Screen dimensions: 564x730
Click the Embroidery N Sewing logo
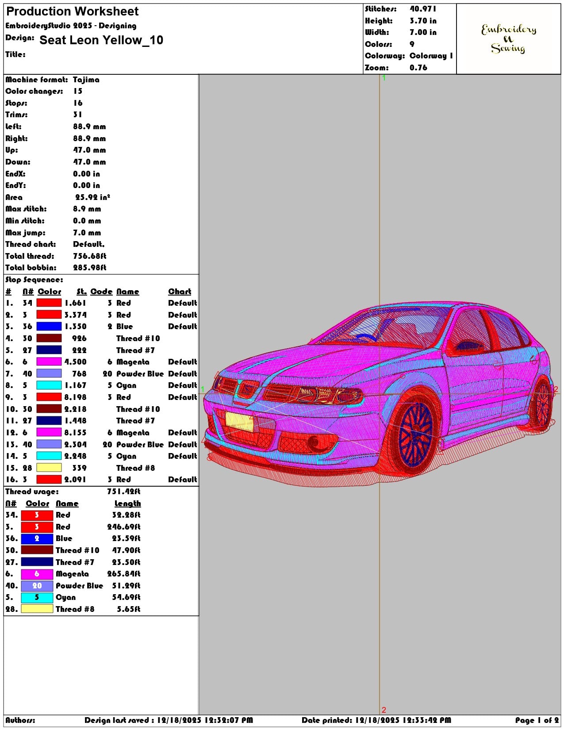click(509, 39)
